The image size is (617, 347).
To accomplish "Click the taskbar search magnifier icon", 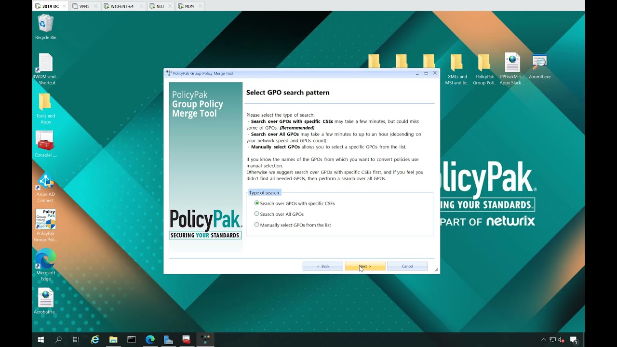I will (58, 340).
